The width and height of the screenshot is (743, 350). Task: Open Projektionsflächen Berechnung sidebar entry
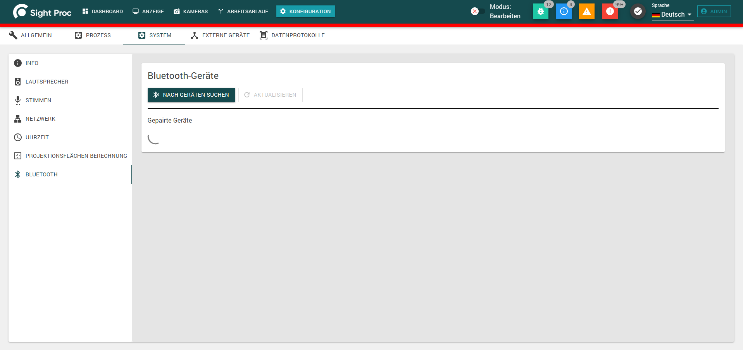coord(70,156)
